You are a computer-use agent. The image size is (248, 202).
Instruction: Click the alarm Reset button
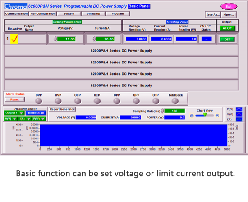point(14,99)
